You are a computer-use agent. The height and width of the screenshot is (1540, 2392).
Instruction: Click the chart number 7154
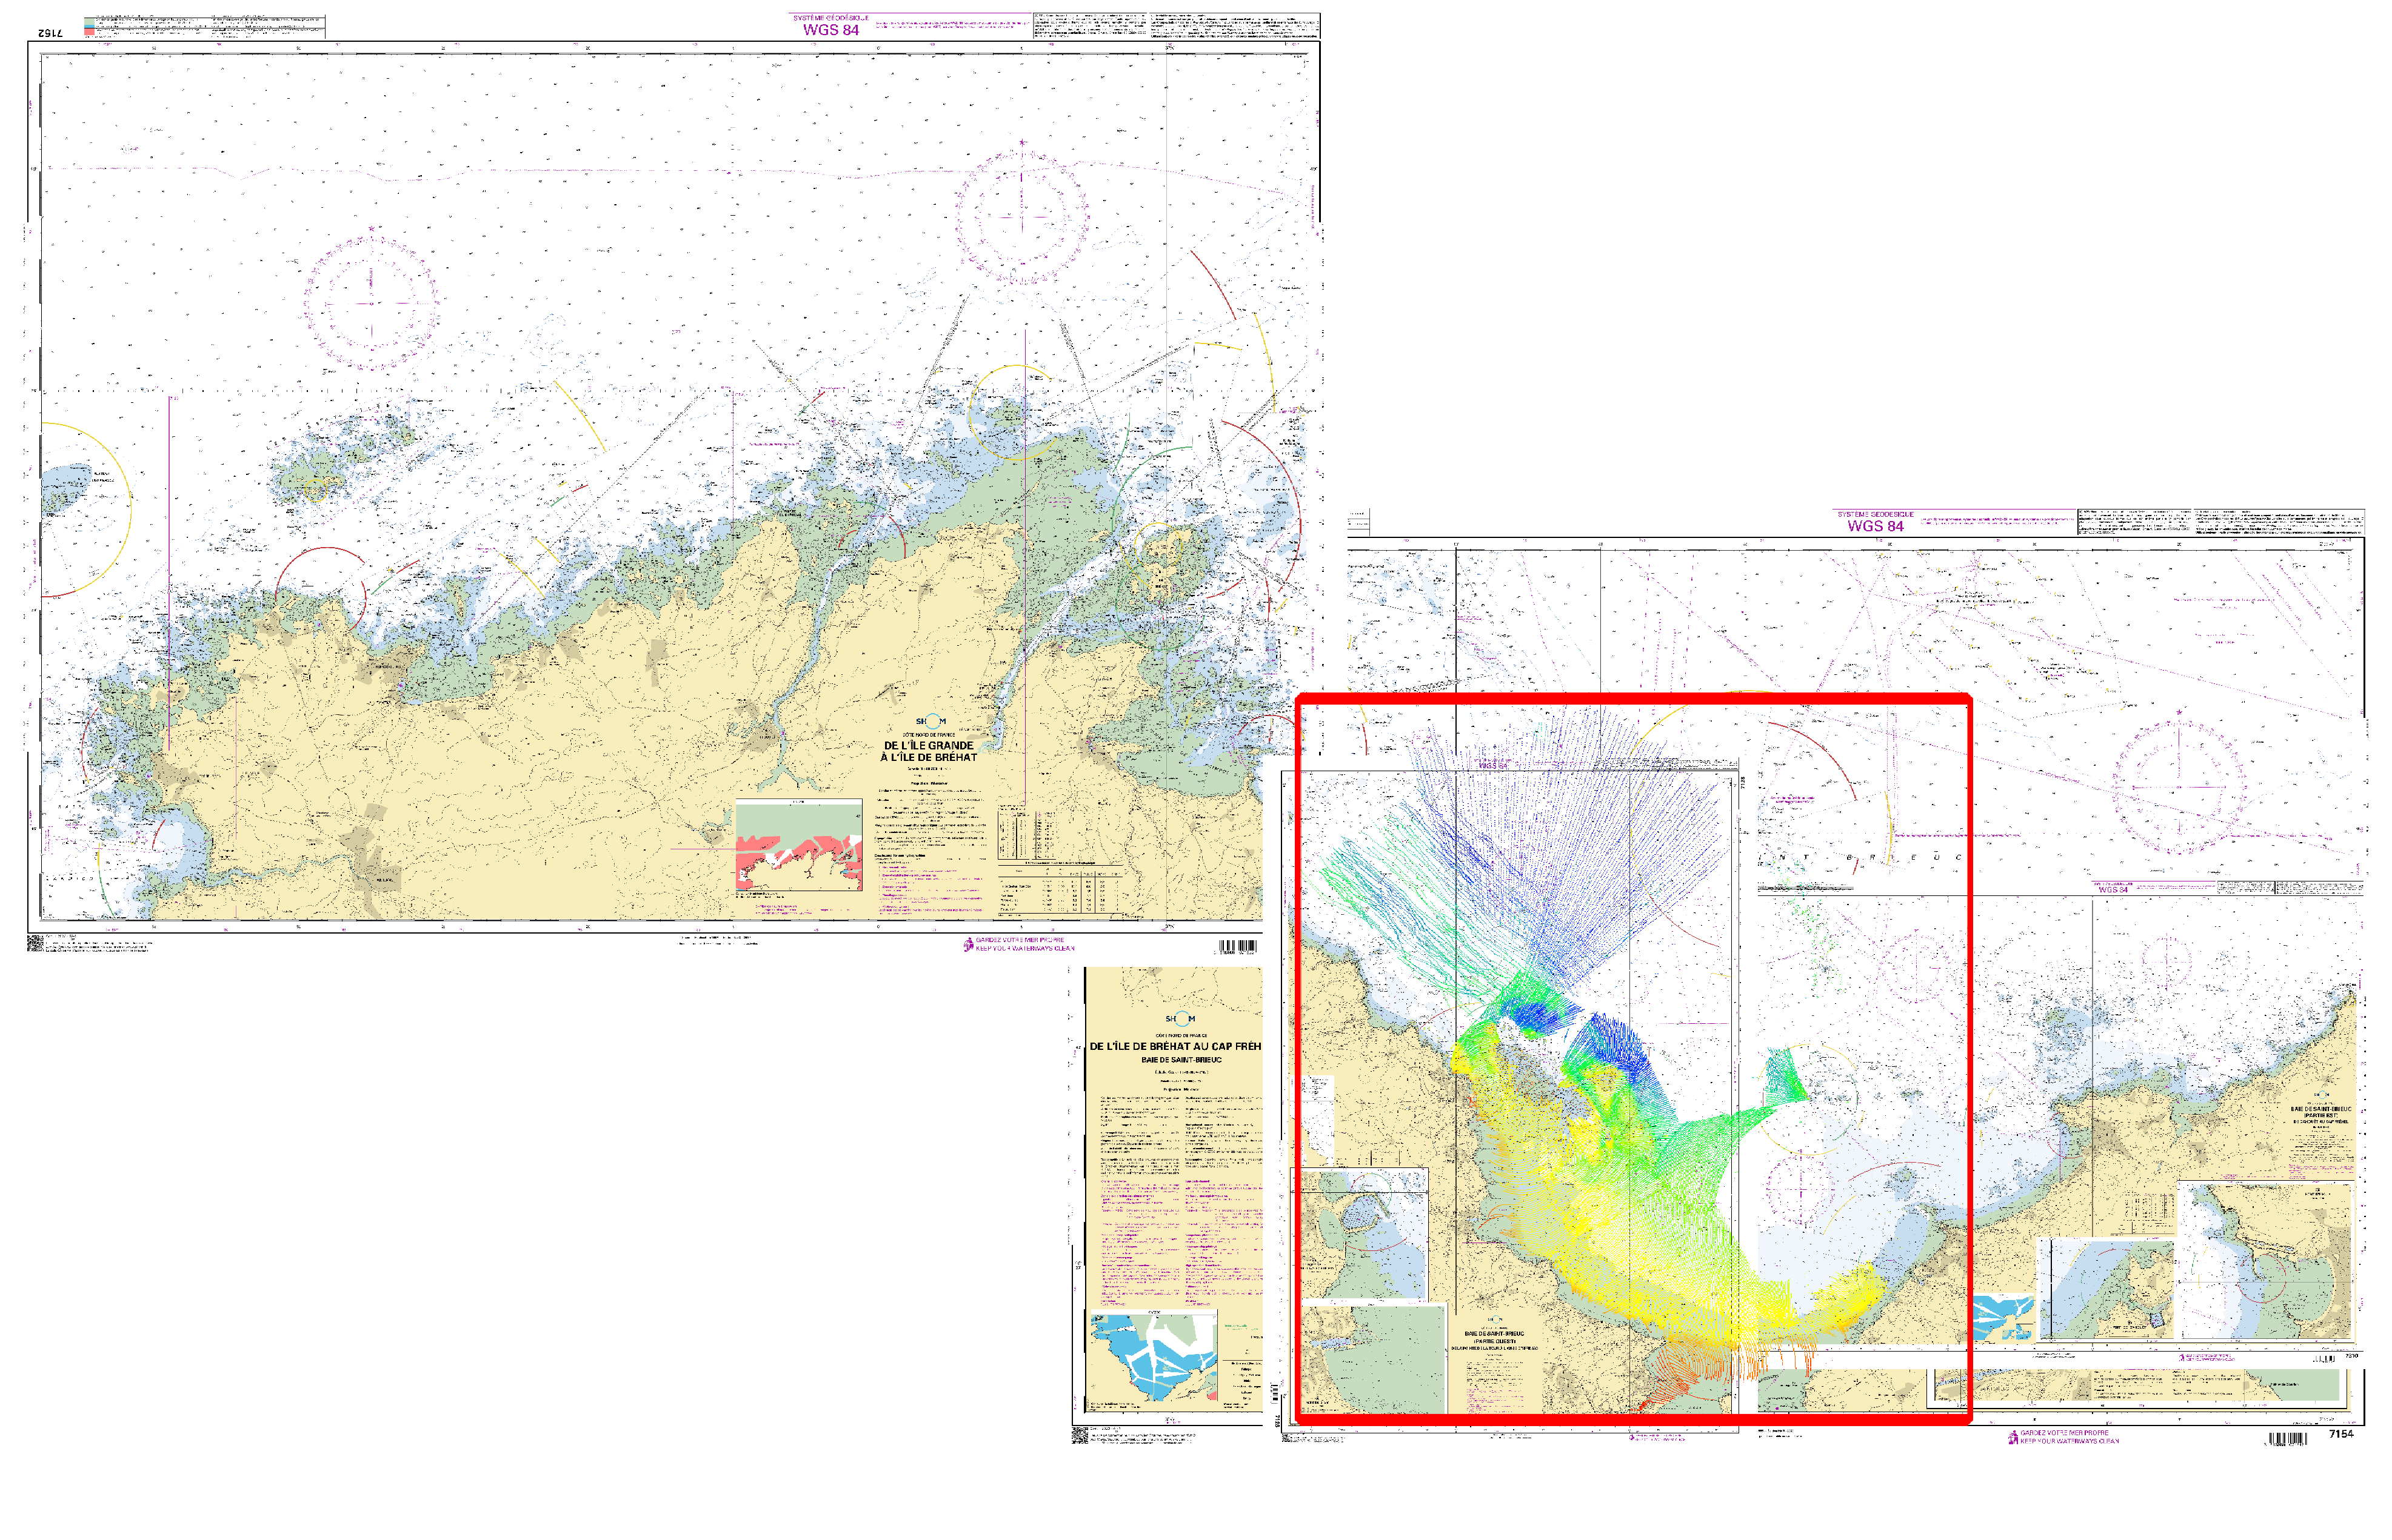[2341, 1434]
